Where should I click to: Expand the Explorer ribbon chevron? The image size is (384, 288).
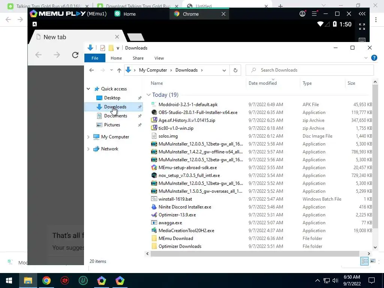pos(366,58)
